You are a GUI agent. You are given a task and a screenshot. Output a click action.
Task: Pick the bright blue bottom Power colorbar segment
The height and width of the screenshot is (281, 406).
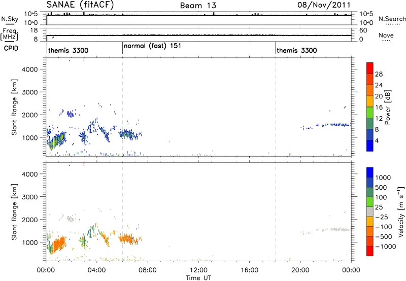pos(370,146)
